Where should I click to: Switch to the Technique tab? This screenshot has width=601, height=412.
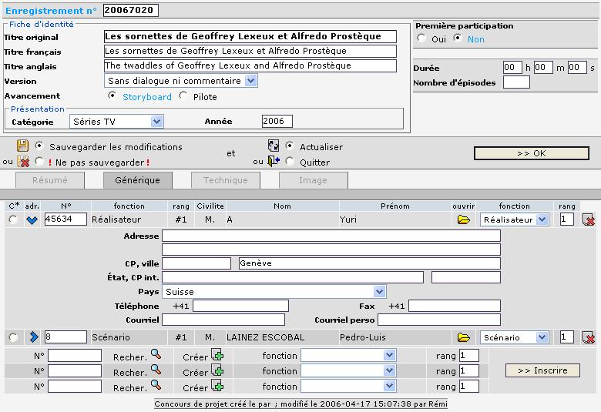pyautogui.click(x=225, y=180)
